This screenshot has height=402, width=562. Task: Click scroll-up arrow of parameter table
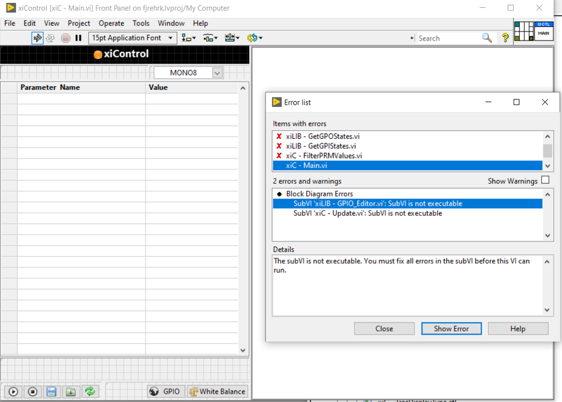242,88
